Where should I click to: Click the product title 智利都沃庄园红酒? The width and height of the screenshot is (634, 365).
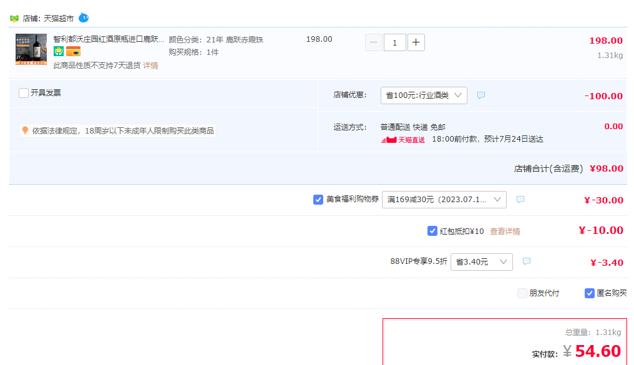(x=109, y=39)
